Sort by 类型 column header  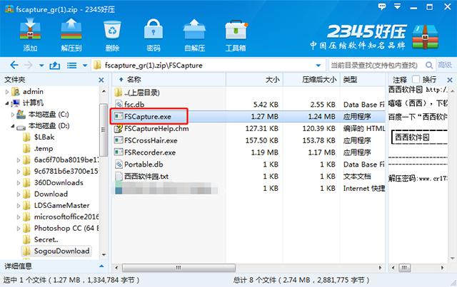coord(351,80)
